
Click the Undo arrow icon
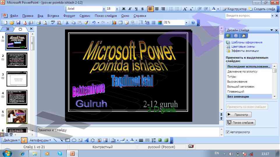coord(94,22)
